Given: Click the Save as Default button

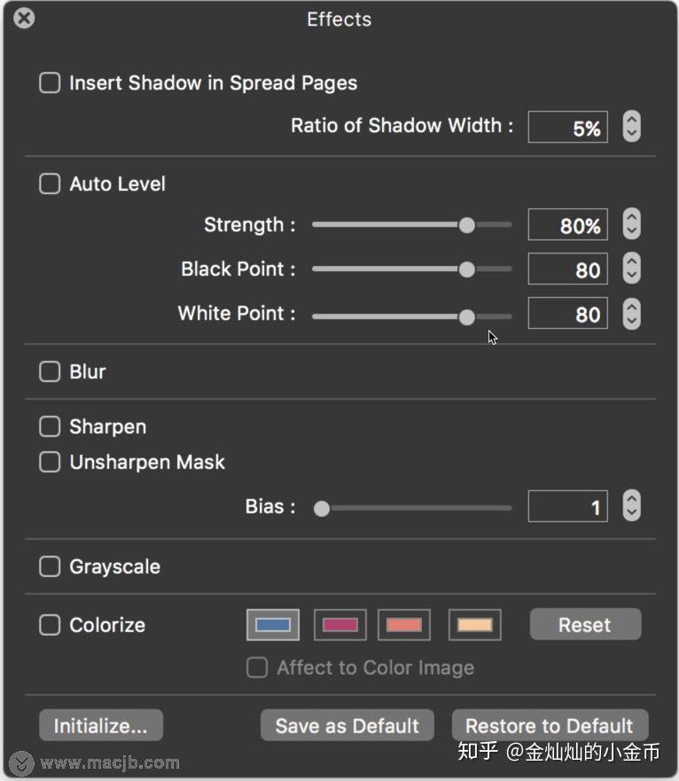Looking at the screenshot, I should (347, 726).
